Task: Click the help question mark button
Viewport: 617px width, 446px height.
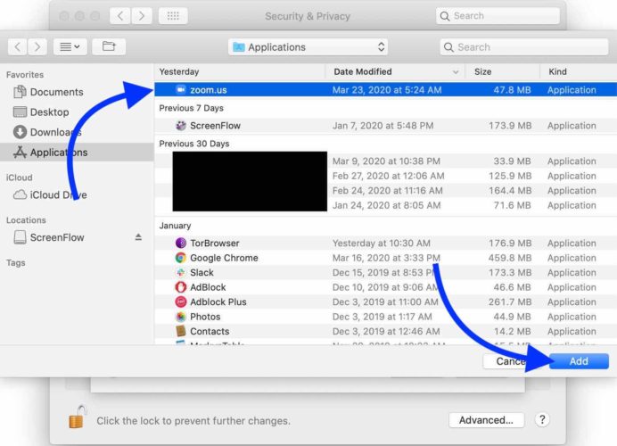Action: pyautogui.click(x=542, y=419)
